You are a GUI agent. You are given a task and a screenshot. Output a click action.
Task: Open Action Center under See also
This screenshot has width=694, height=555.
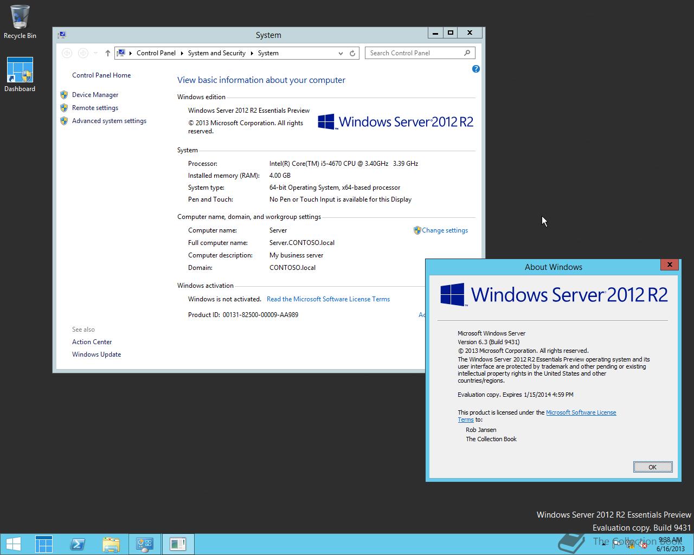[92, 342]
